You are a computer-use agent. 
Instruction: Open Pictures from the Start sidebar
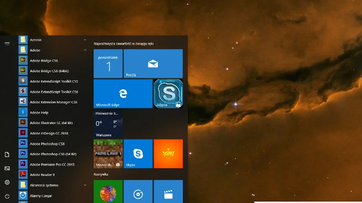click(7, 168)
